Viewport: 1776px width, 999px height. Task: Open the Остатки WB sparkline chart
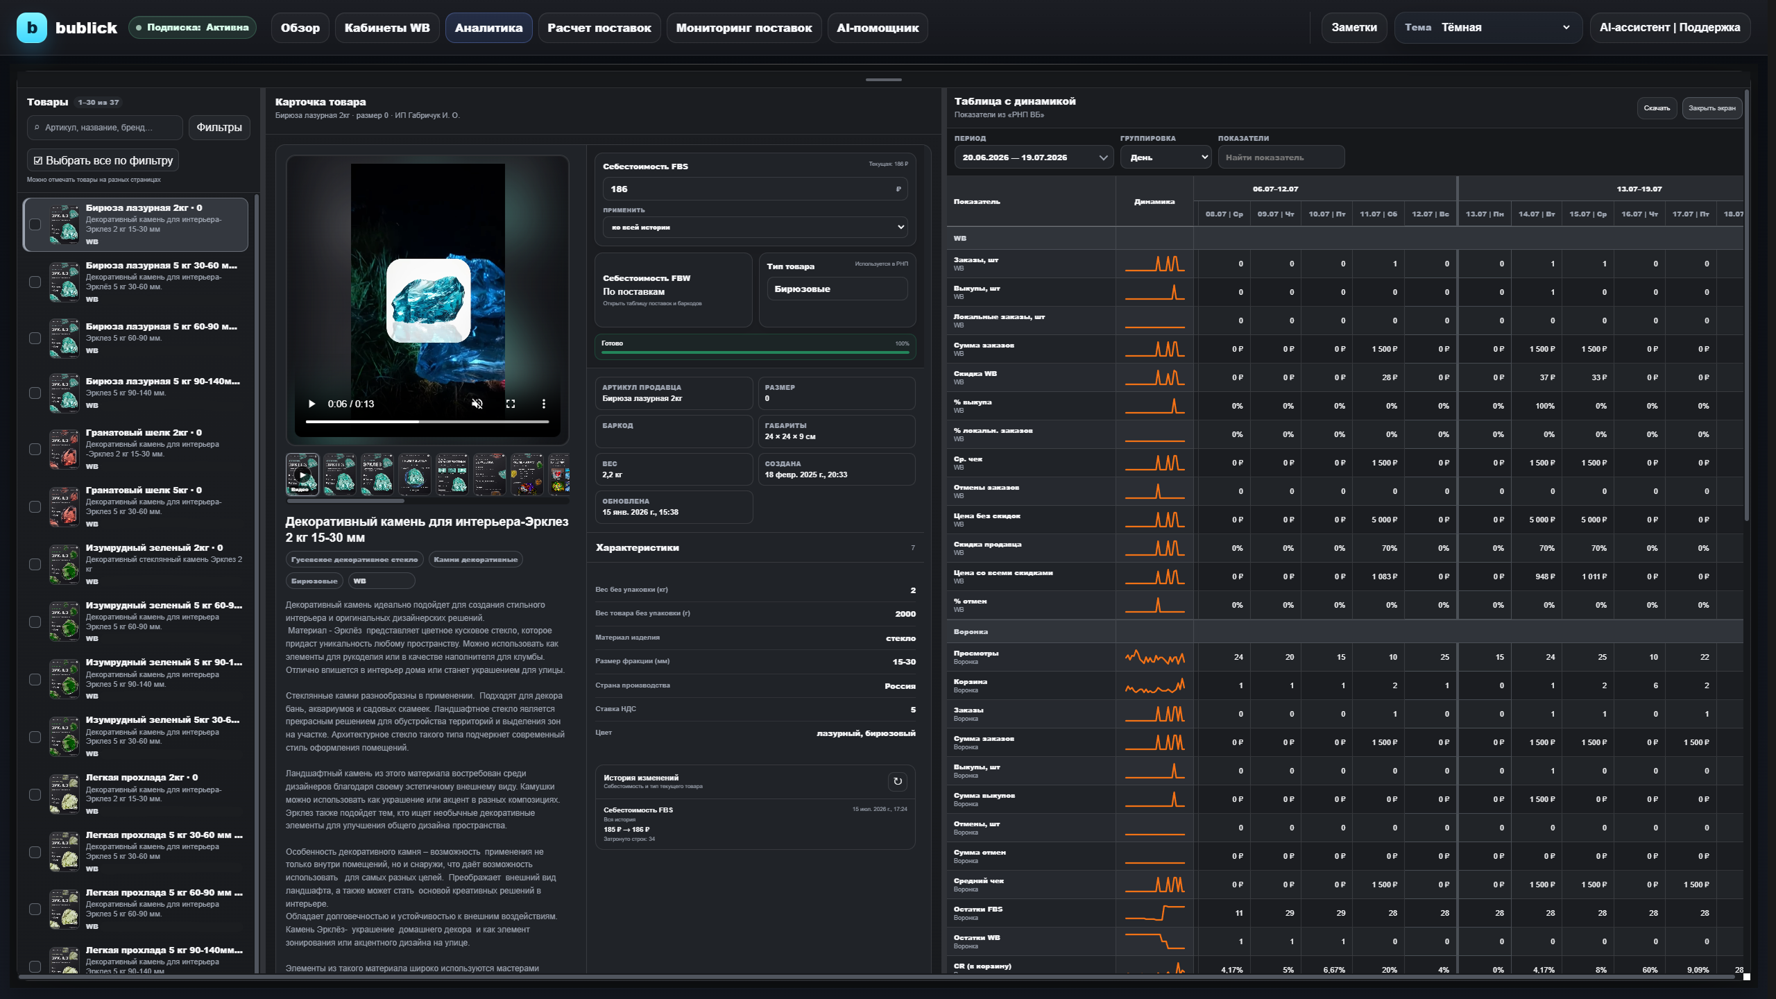pyautogui.click(x=1154, y=941)
